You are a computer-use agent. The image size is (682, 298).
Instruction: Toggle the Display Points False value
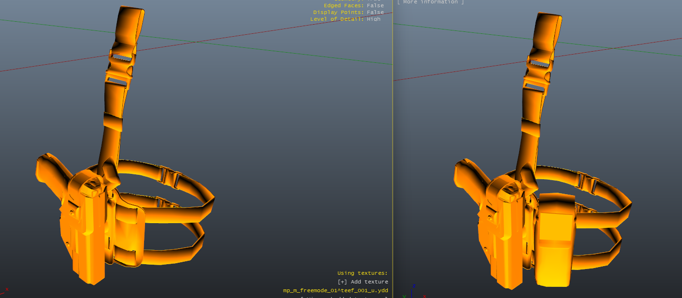[x=375, y=13]
